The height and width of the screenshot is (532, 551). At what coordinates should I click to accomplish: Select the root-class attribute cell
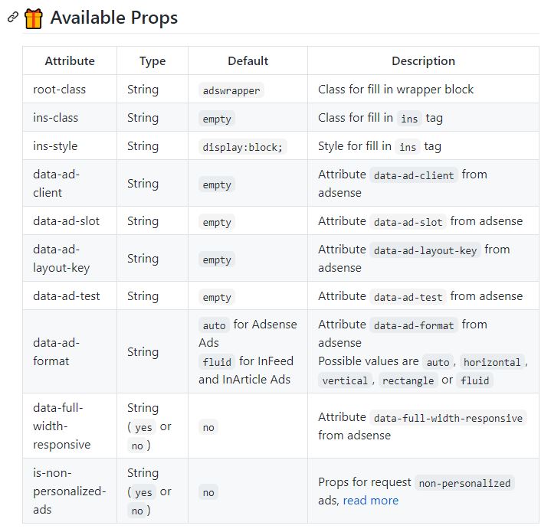[70, 89]
